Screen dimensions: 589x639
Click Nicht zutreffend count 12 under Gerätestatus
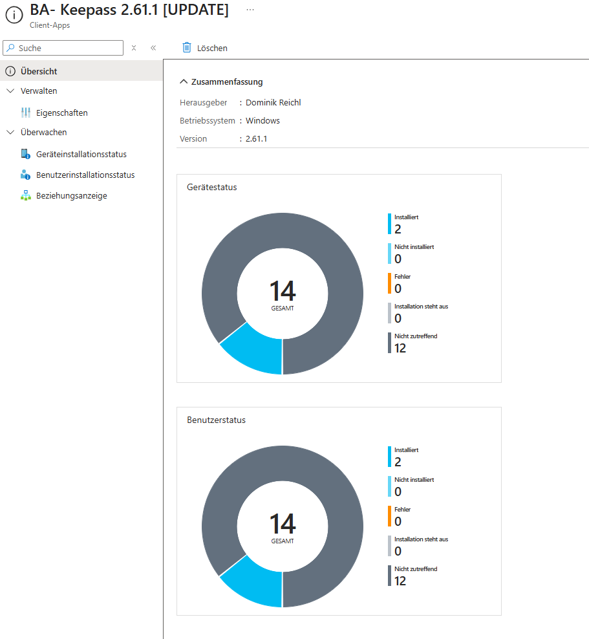[400, 349]
